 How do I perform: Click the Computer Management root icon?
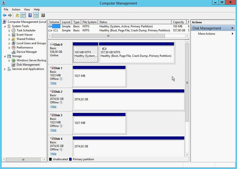point(4,22)
